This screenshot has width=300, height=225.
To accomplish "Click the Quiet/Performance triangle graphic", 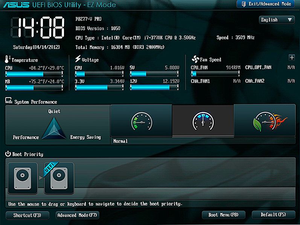I will 54,128.
